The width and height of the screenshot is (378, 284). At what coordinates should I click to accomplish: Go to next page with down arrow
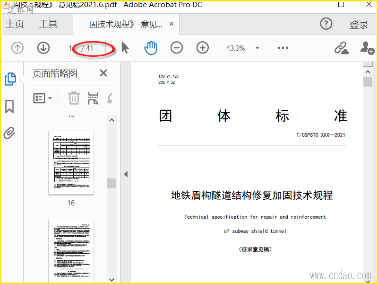coord(43,48)
